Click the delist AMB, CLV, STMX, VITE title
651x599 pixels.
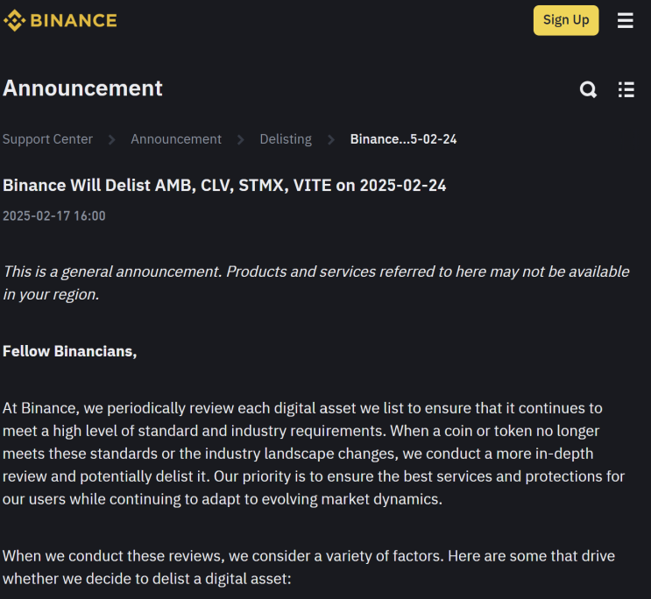tap(224, 186)
